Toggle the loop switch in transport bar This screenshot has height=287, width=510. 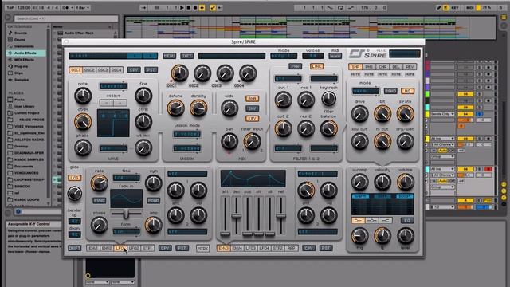340,7
